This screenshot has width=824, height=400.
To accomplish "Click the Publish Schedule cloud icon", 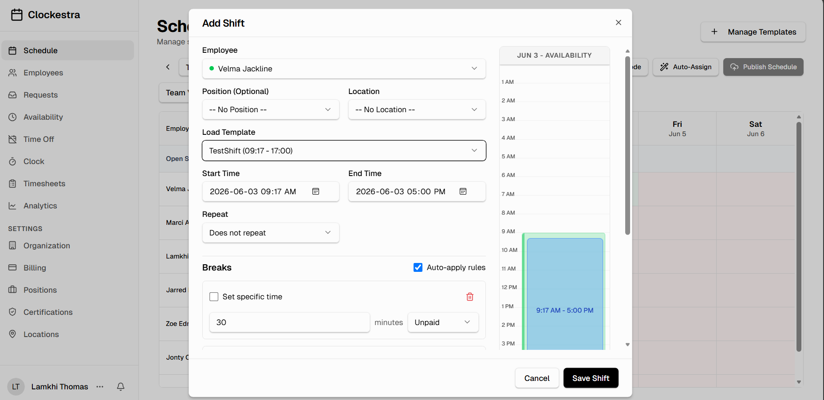I will point(734,67).
